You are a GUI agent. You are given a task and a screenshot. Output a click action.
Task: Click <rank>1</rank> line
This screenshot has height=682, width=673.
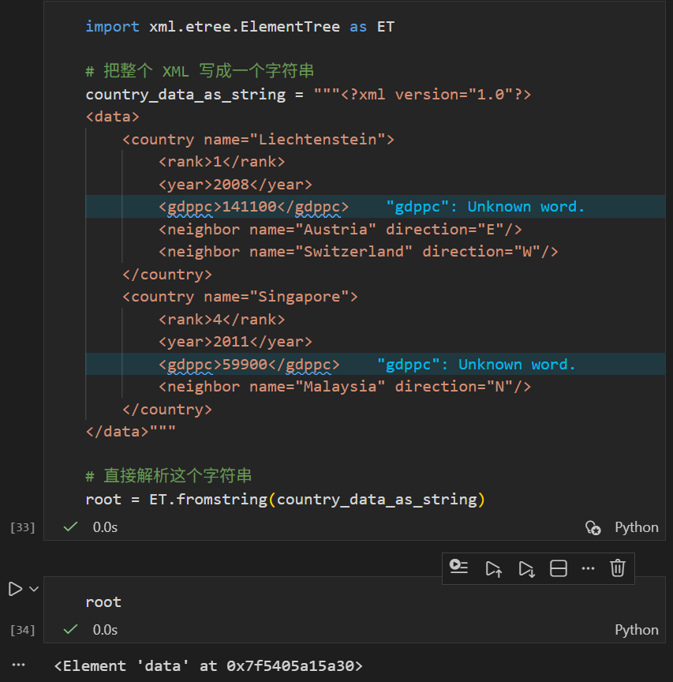[222, 162]
